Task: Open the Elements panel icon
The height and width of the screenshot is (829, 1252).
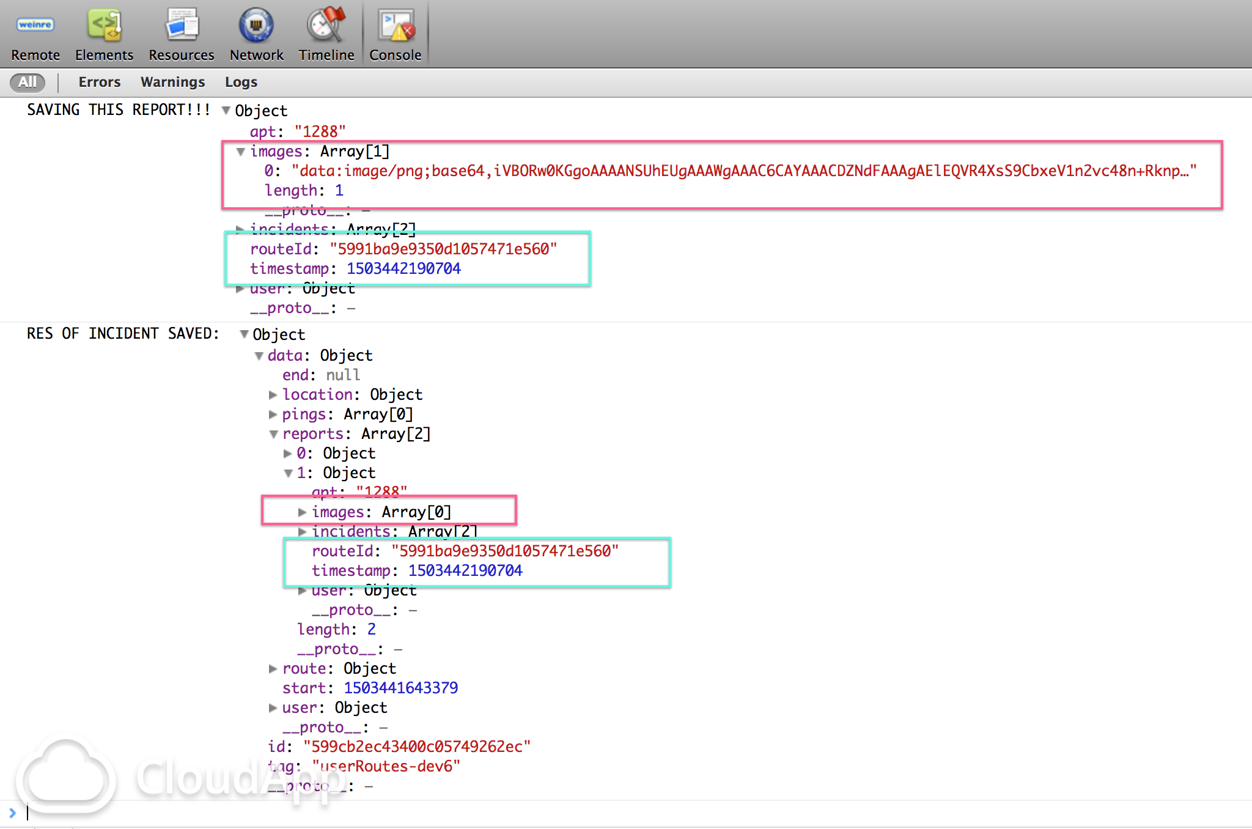Action: point(104,26)
